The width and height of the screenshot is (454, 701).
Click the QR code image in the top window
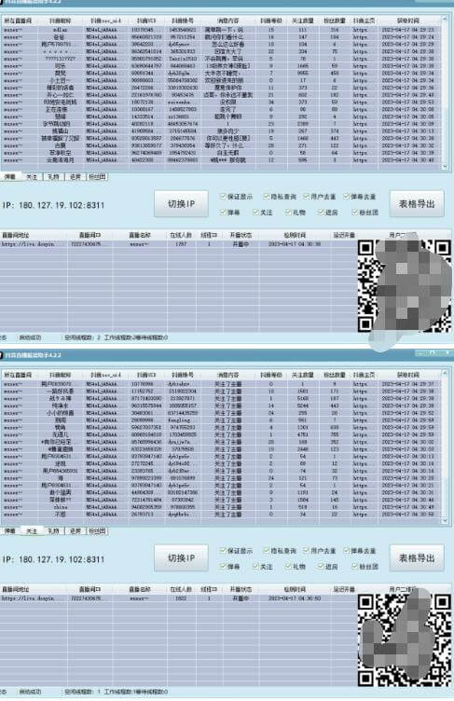(x=405, y=286)
